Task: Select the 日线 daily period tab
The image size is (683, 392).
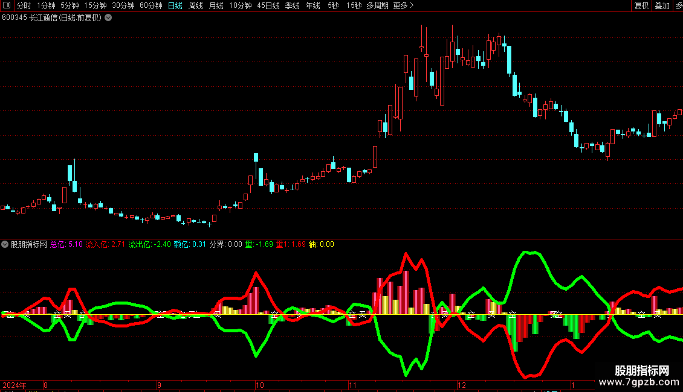Action: [175, 5]
